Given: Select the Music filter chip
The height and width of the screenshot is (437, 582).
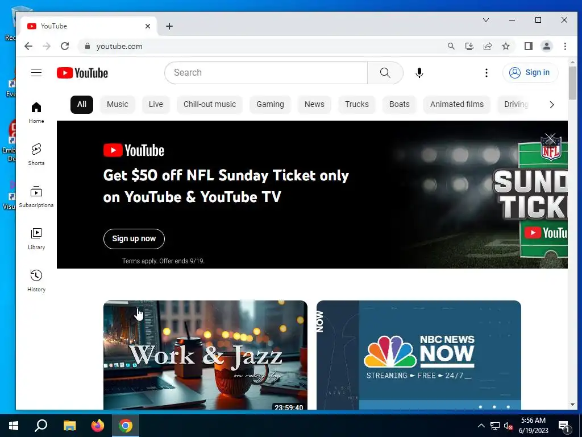Looking at the screenshot, I should (118, 105).
